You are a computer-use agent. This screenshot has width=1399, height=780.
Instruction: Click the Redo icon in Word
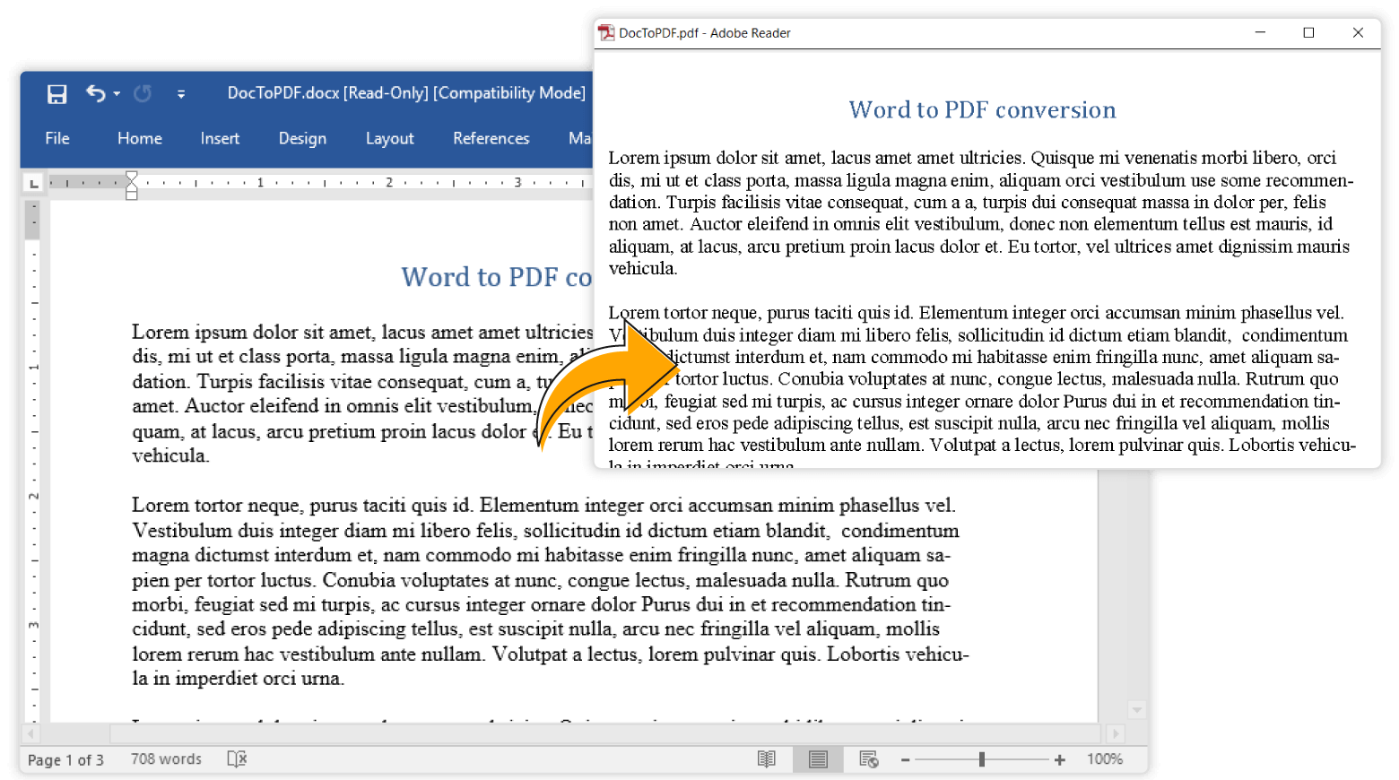pos(143,92)
